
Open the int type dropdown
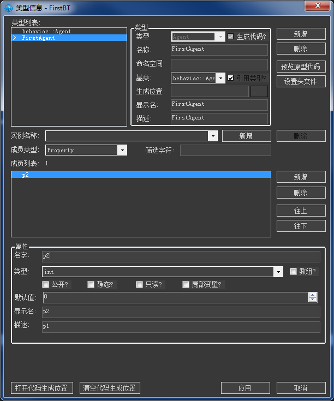278,272
